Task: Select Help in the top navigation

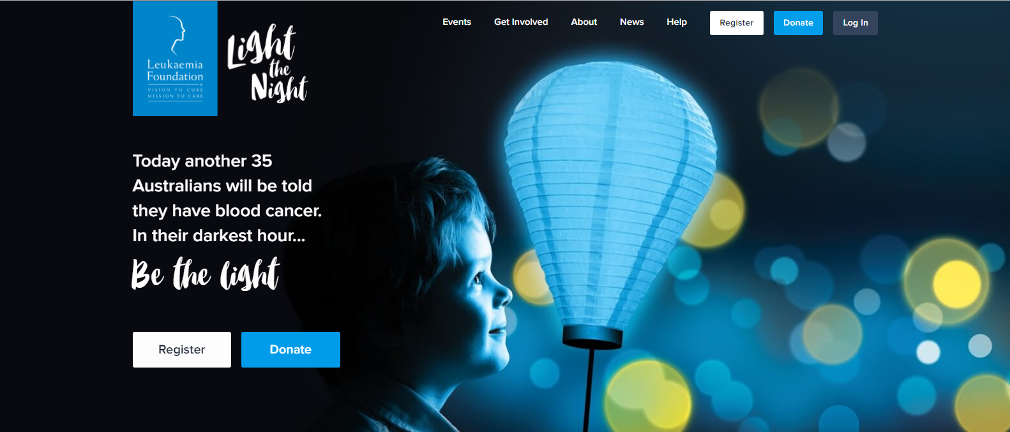Action: pos(677,22)
